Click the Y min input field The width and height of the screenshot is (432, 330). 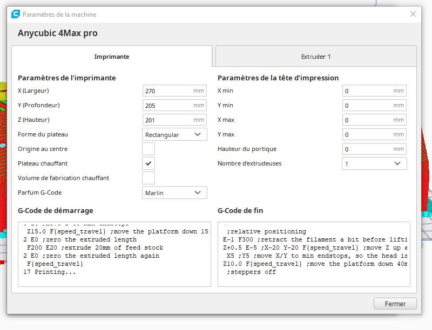tap(367, 106)
